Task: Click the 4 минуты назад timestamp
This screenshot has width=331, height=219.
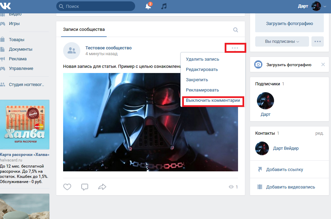Action: click(x=101, y=54)
